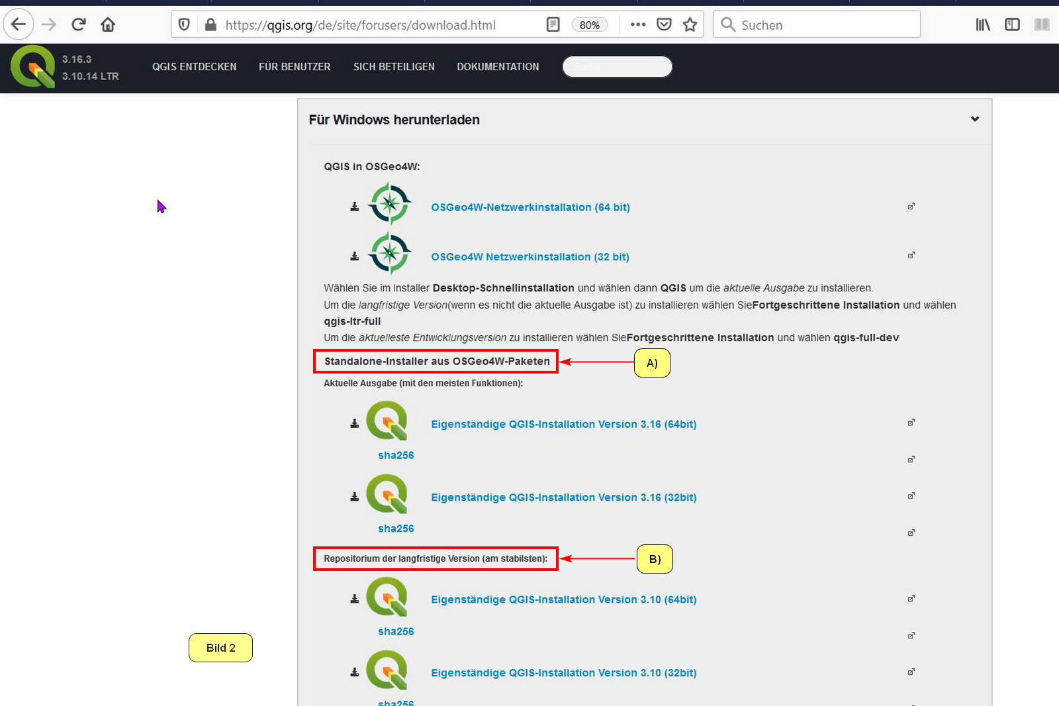Bookmark this page with the star icon

(x=690, y=25)
